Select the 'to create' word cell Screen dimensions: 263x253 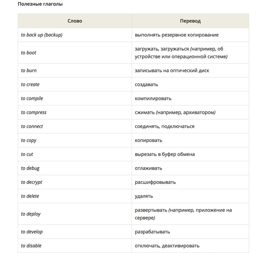pyautogui.click(x=75, y=84)
